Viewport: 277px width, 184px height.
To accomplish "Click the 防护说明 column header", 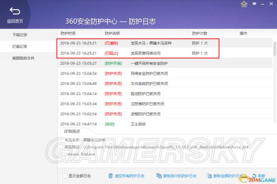I will pyautogui.click(x=112, y=33).
